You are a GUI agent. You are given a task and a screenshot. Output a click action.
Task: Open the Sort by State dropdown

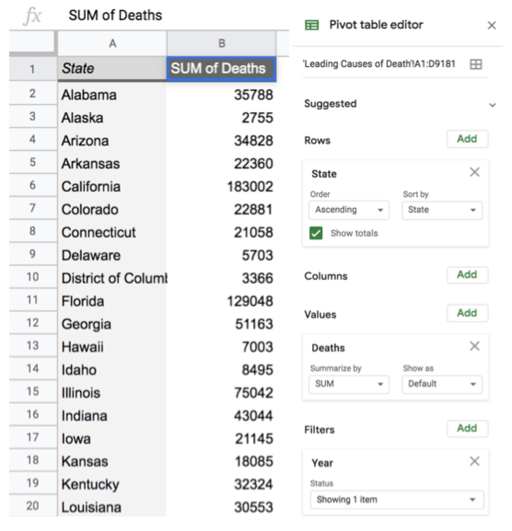click(x=442, y=210)
